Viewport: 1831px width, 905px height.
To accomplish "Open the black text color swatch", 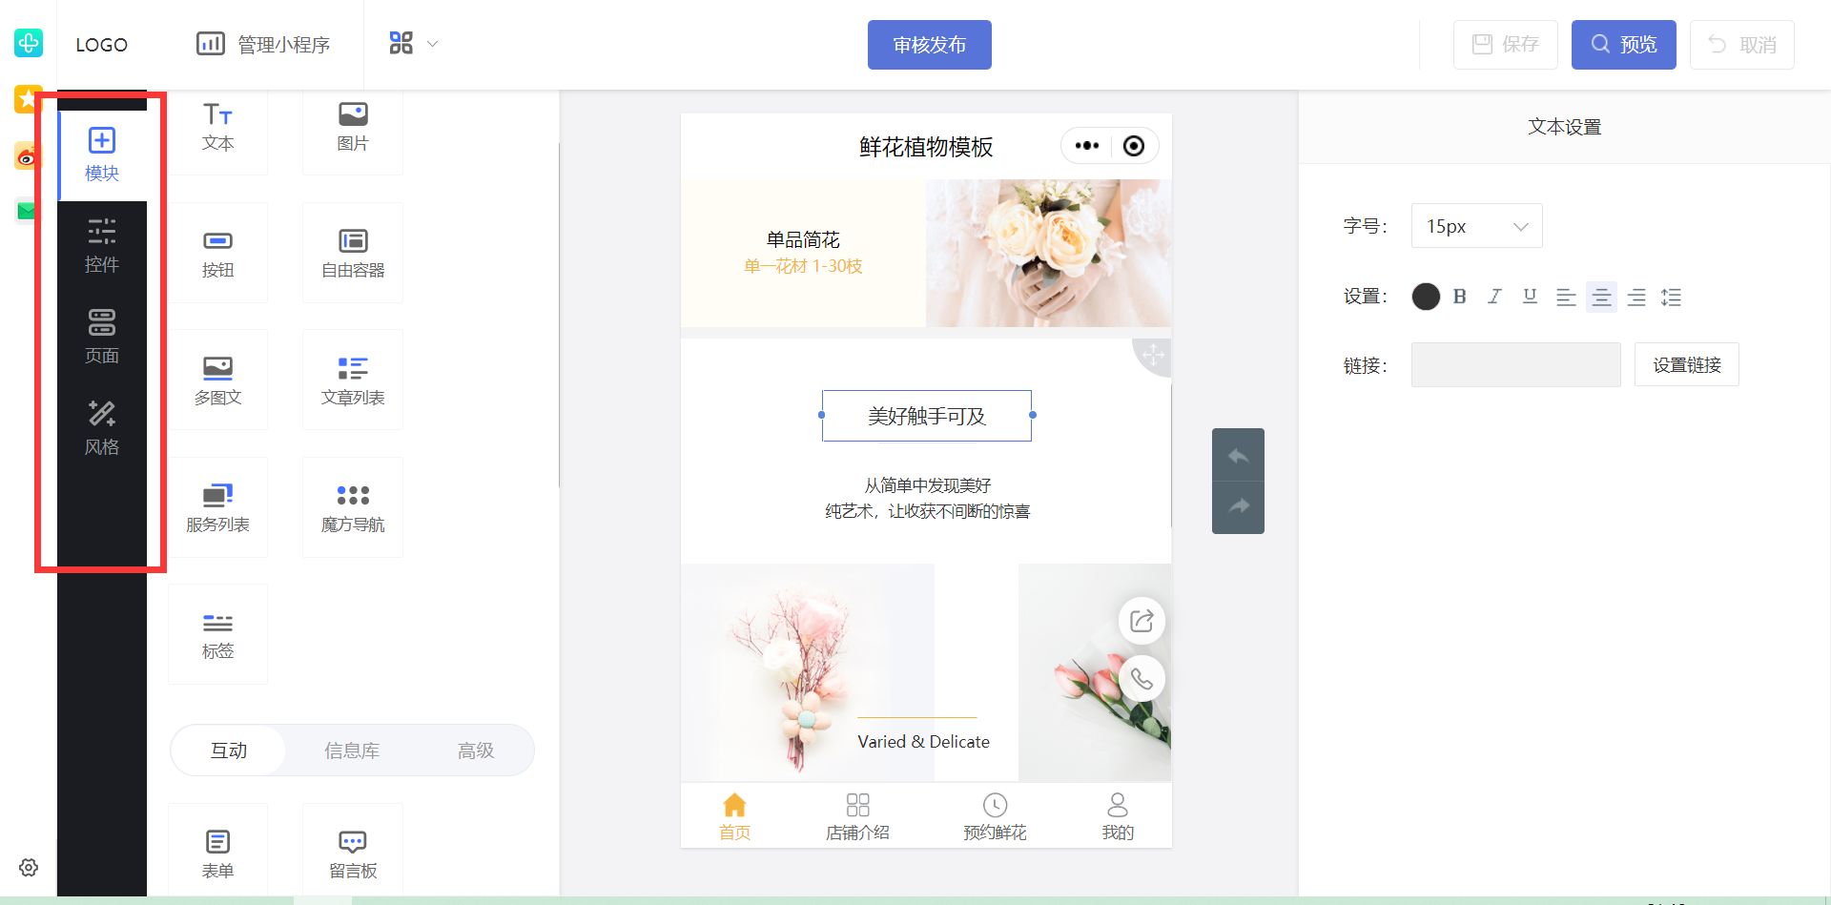I will coord(1425,297).
